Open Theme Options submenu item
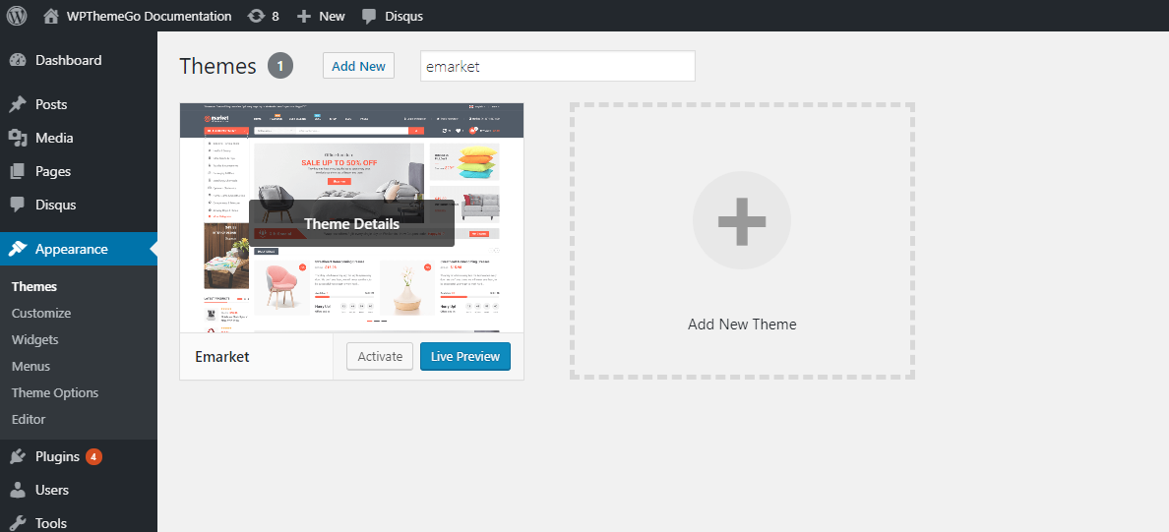Screen dimensions: 1169x532 point(55,392)
